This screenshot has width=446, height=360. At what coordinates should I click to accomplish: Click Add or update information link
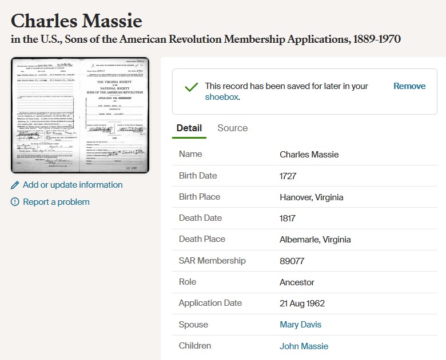point(73,185)
